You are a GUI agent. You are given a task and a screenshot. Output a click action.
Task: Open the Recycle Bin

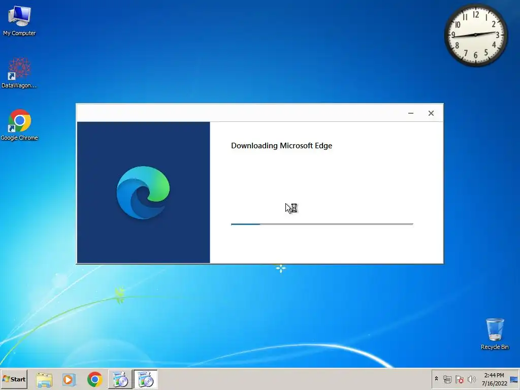(495, 334)
